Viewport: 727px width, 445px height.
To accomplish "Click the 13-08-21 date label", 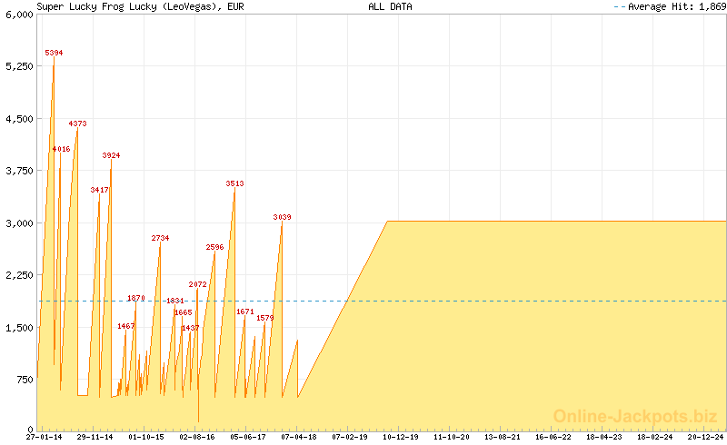I will pyautogui.click(x=503, y=437).
